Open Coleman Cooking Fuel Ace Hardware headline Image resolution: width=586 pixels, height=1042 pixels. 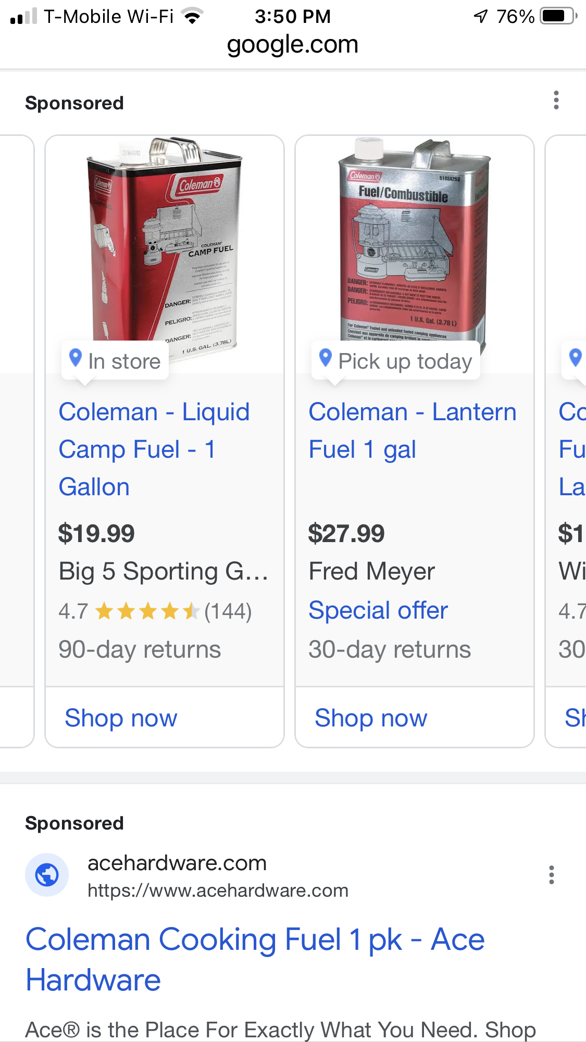pos(255,960)
